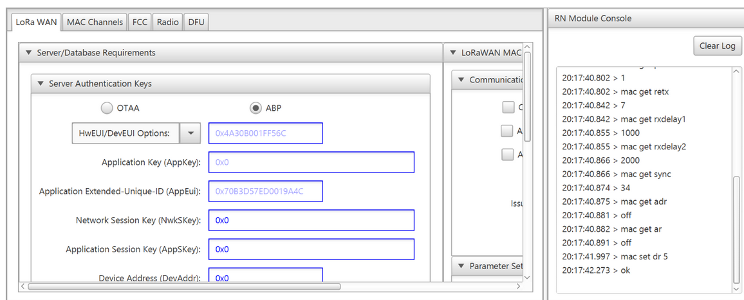
Task: Click the down arrow of the panel vertical scrollbar
Action: click(528, 277)
